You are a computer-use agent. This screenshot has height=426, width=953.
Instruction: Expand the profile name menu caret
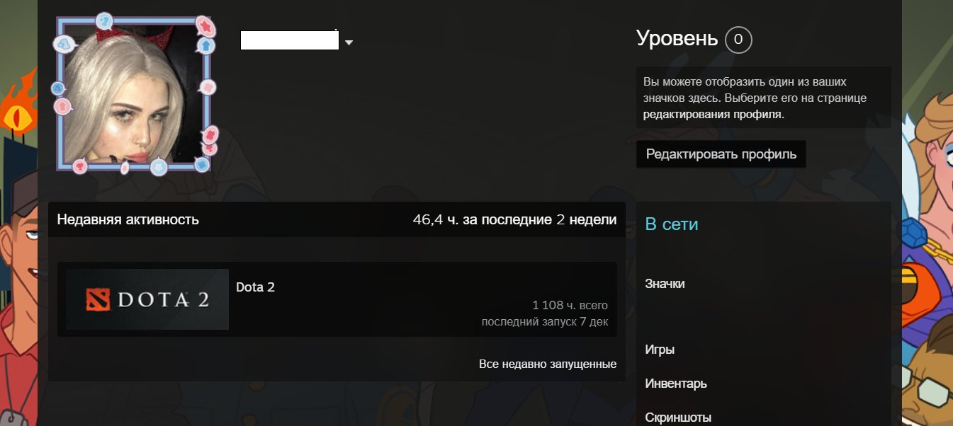(x=349, y=42)
